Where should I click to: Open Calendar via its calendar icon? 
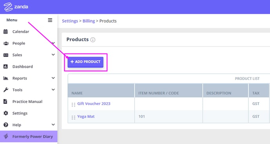click(5, 31)
